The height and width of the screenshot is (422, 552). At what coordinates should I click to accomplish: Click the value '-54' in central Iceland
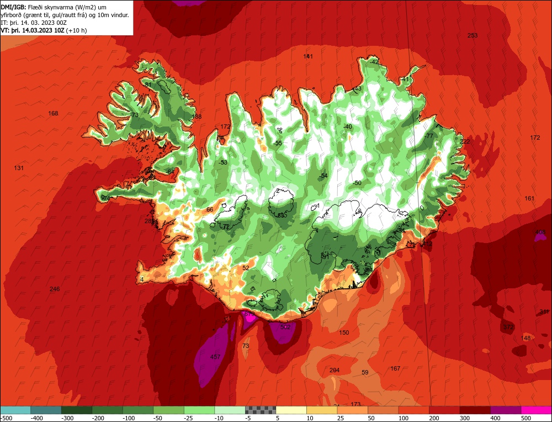323,176
